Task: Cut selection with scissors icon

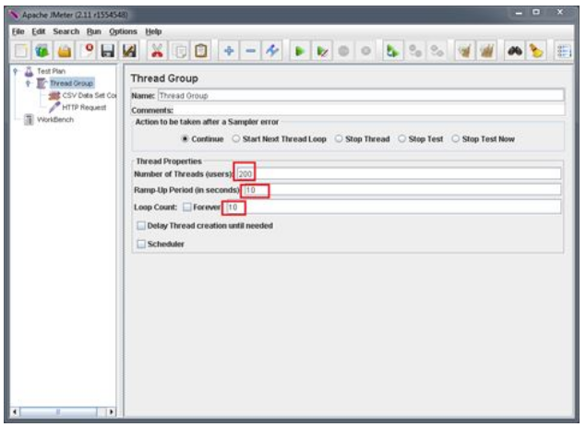Action: 157,51
